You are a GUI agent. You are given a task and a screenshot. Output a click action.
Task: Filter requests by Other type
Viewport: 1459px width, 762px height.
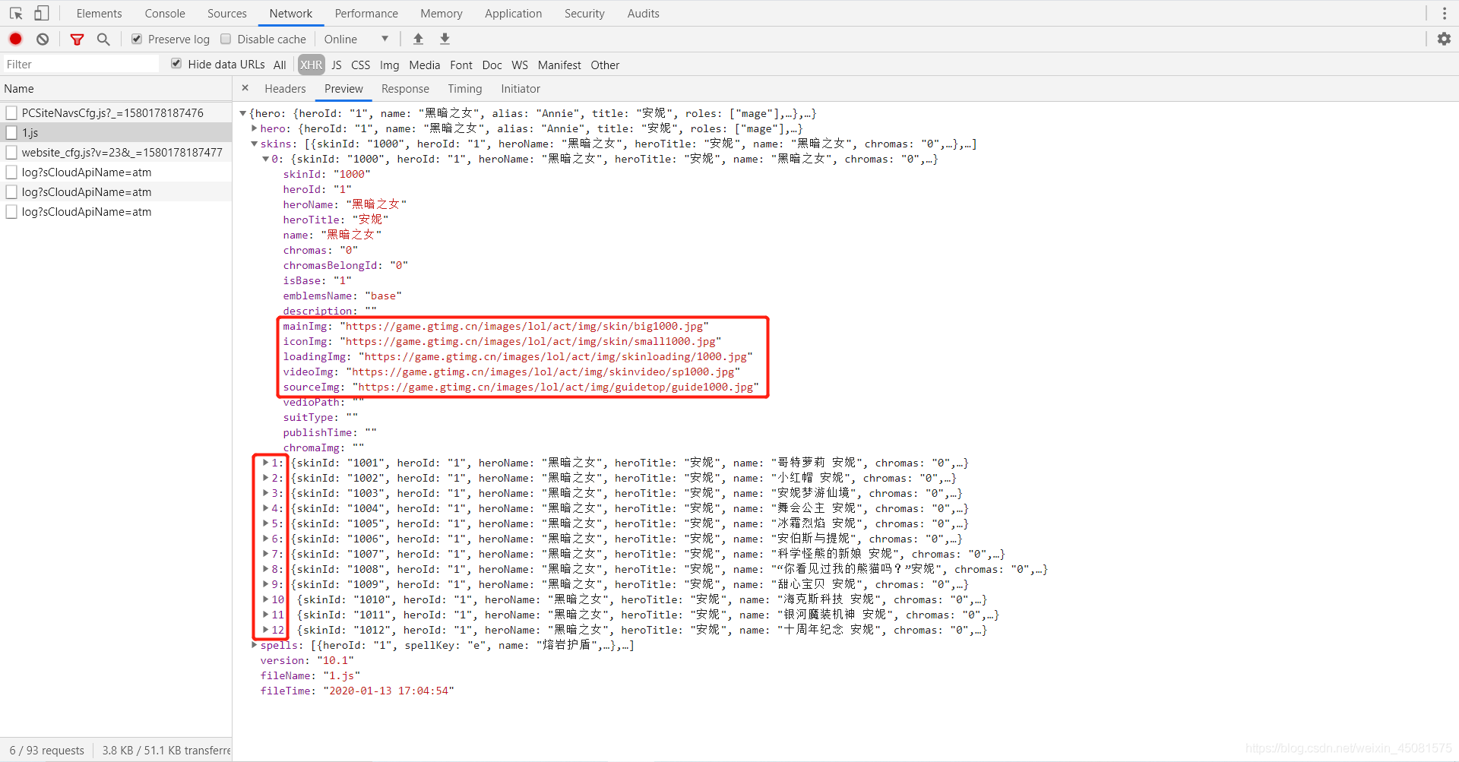[605, 65]
